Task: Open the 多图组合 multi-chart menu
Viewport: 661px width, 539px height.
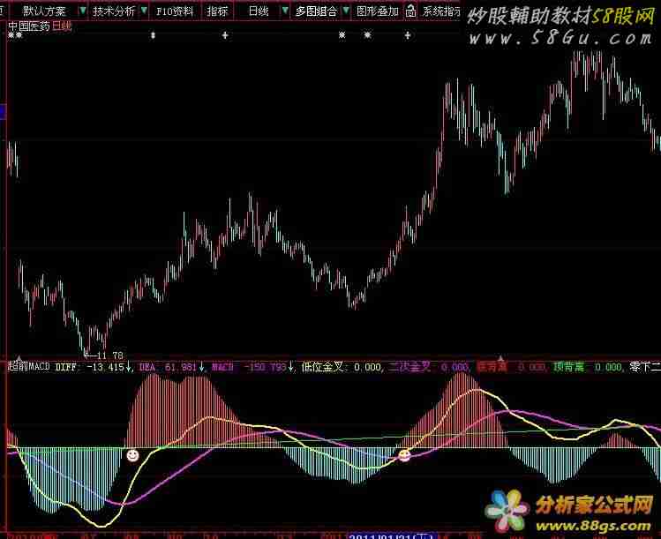Action: pos(316,11)
